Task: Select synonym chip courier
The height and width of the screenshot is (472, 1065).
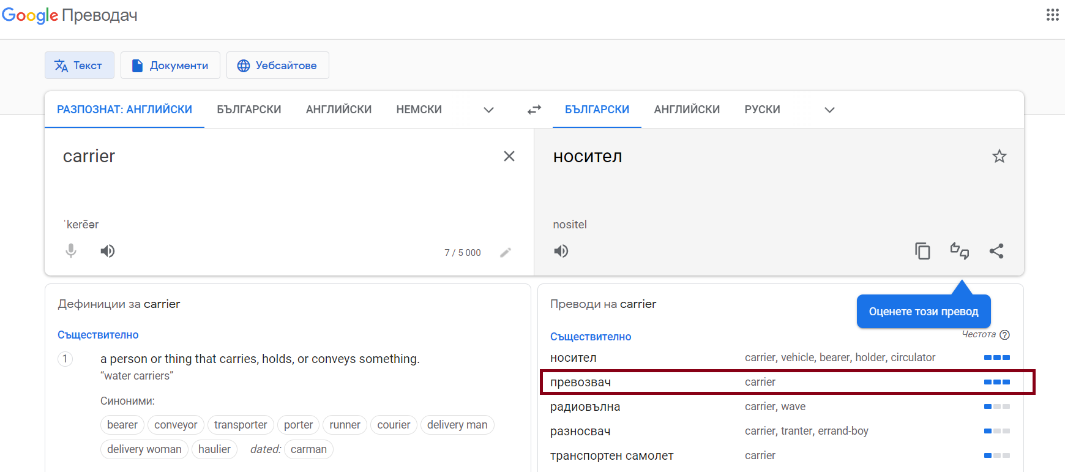Action: point(394,425)
